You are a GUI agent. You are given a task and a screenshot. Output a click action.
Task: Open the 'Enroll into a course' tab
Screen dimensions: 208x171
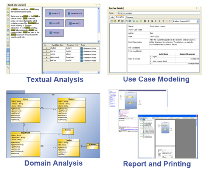[x=16, y=5]
